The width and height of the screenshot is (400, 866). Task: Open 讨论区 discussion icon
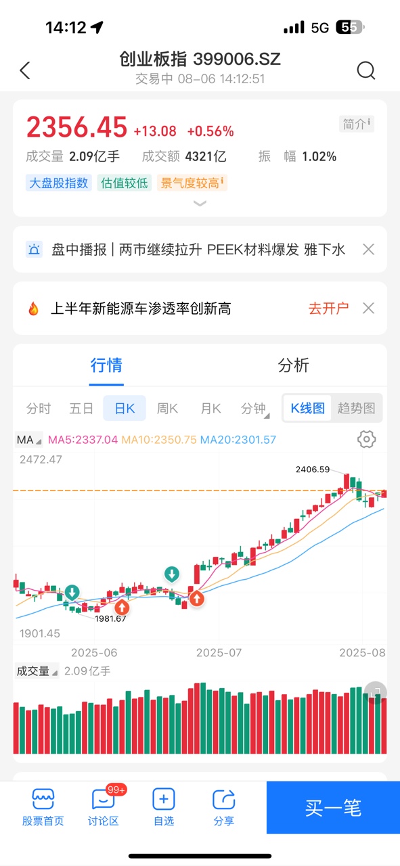coord(104,799)
